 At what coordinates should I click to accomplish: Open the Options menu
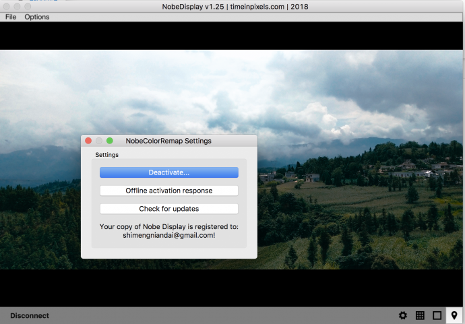coord(37,17)
